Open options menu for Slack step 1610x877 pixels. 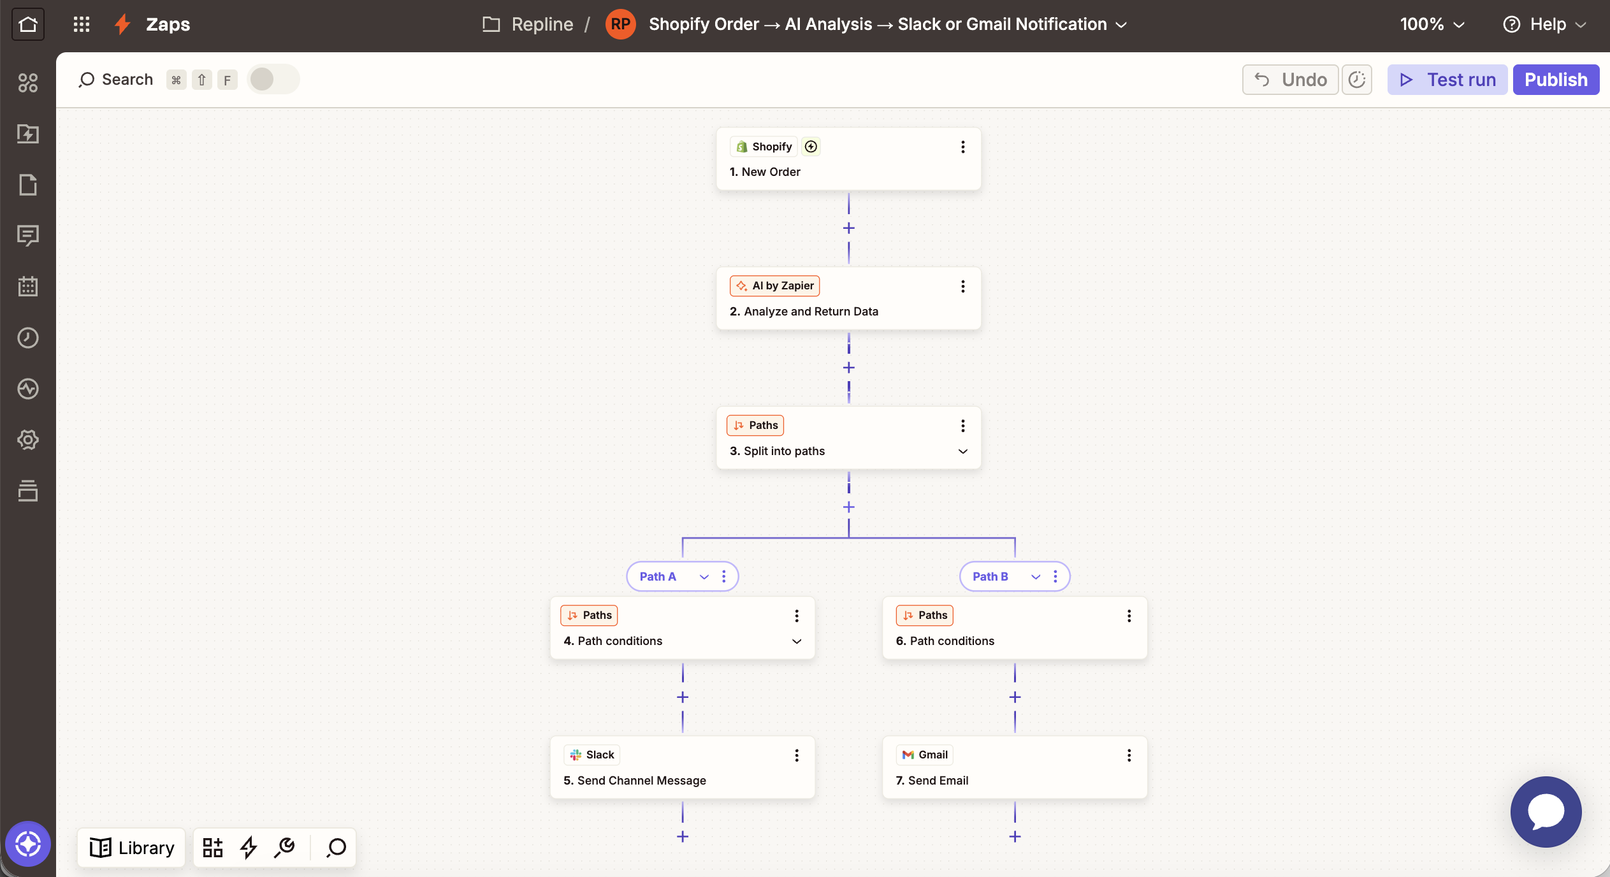[797, 755]
